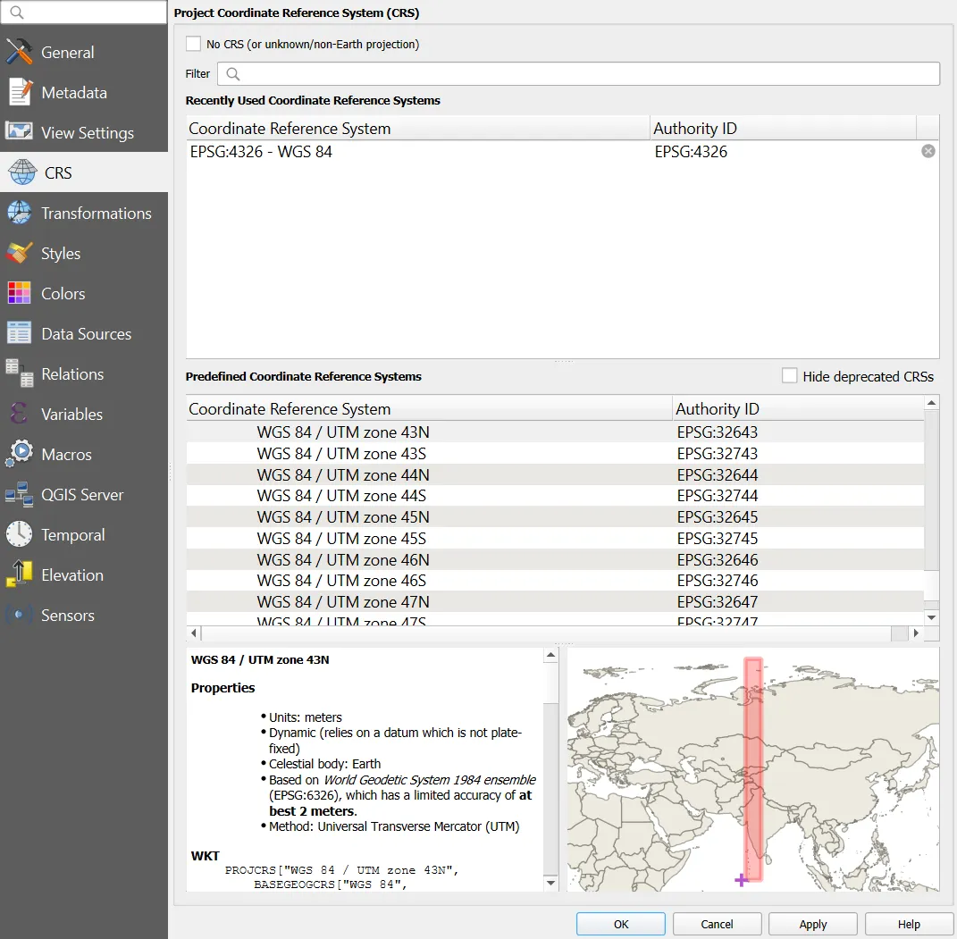Image resolution: width=957 pixels, height=939 pixels.
Task: Switch to the Temporal tab label
Action: pyautogui.click(x=73, y=535)
